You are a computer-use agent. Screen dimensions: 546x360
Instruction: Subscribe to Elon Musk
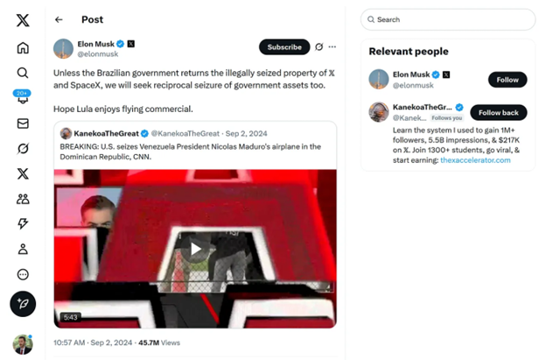point(283,47)
